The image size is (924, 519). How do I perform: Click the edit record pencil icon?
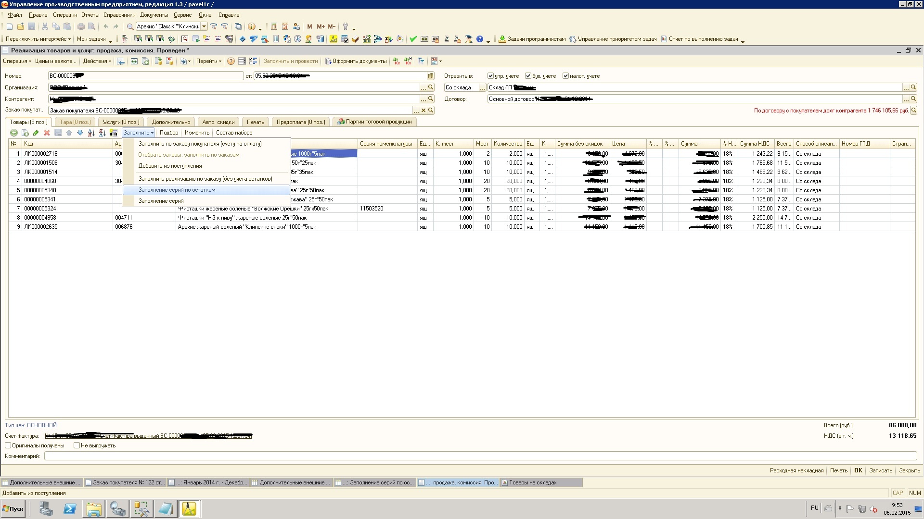point(36,133)
